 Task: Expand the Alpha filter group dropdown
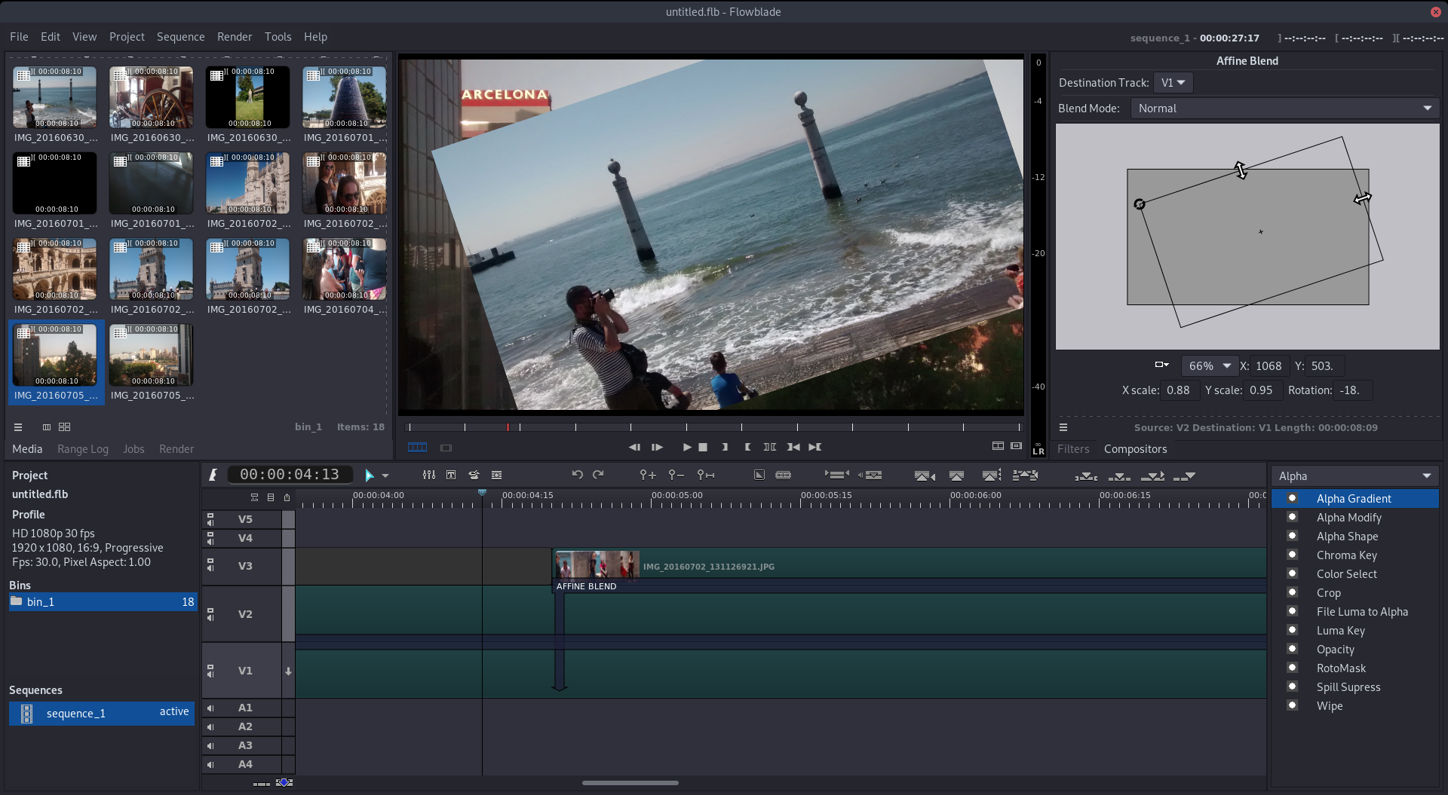coord(1354,476)
